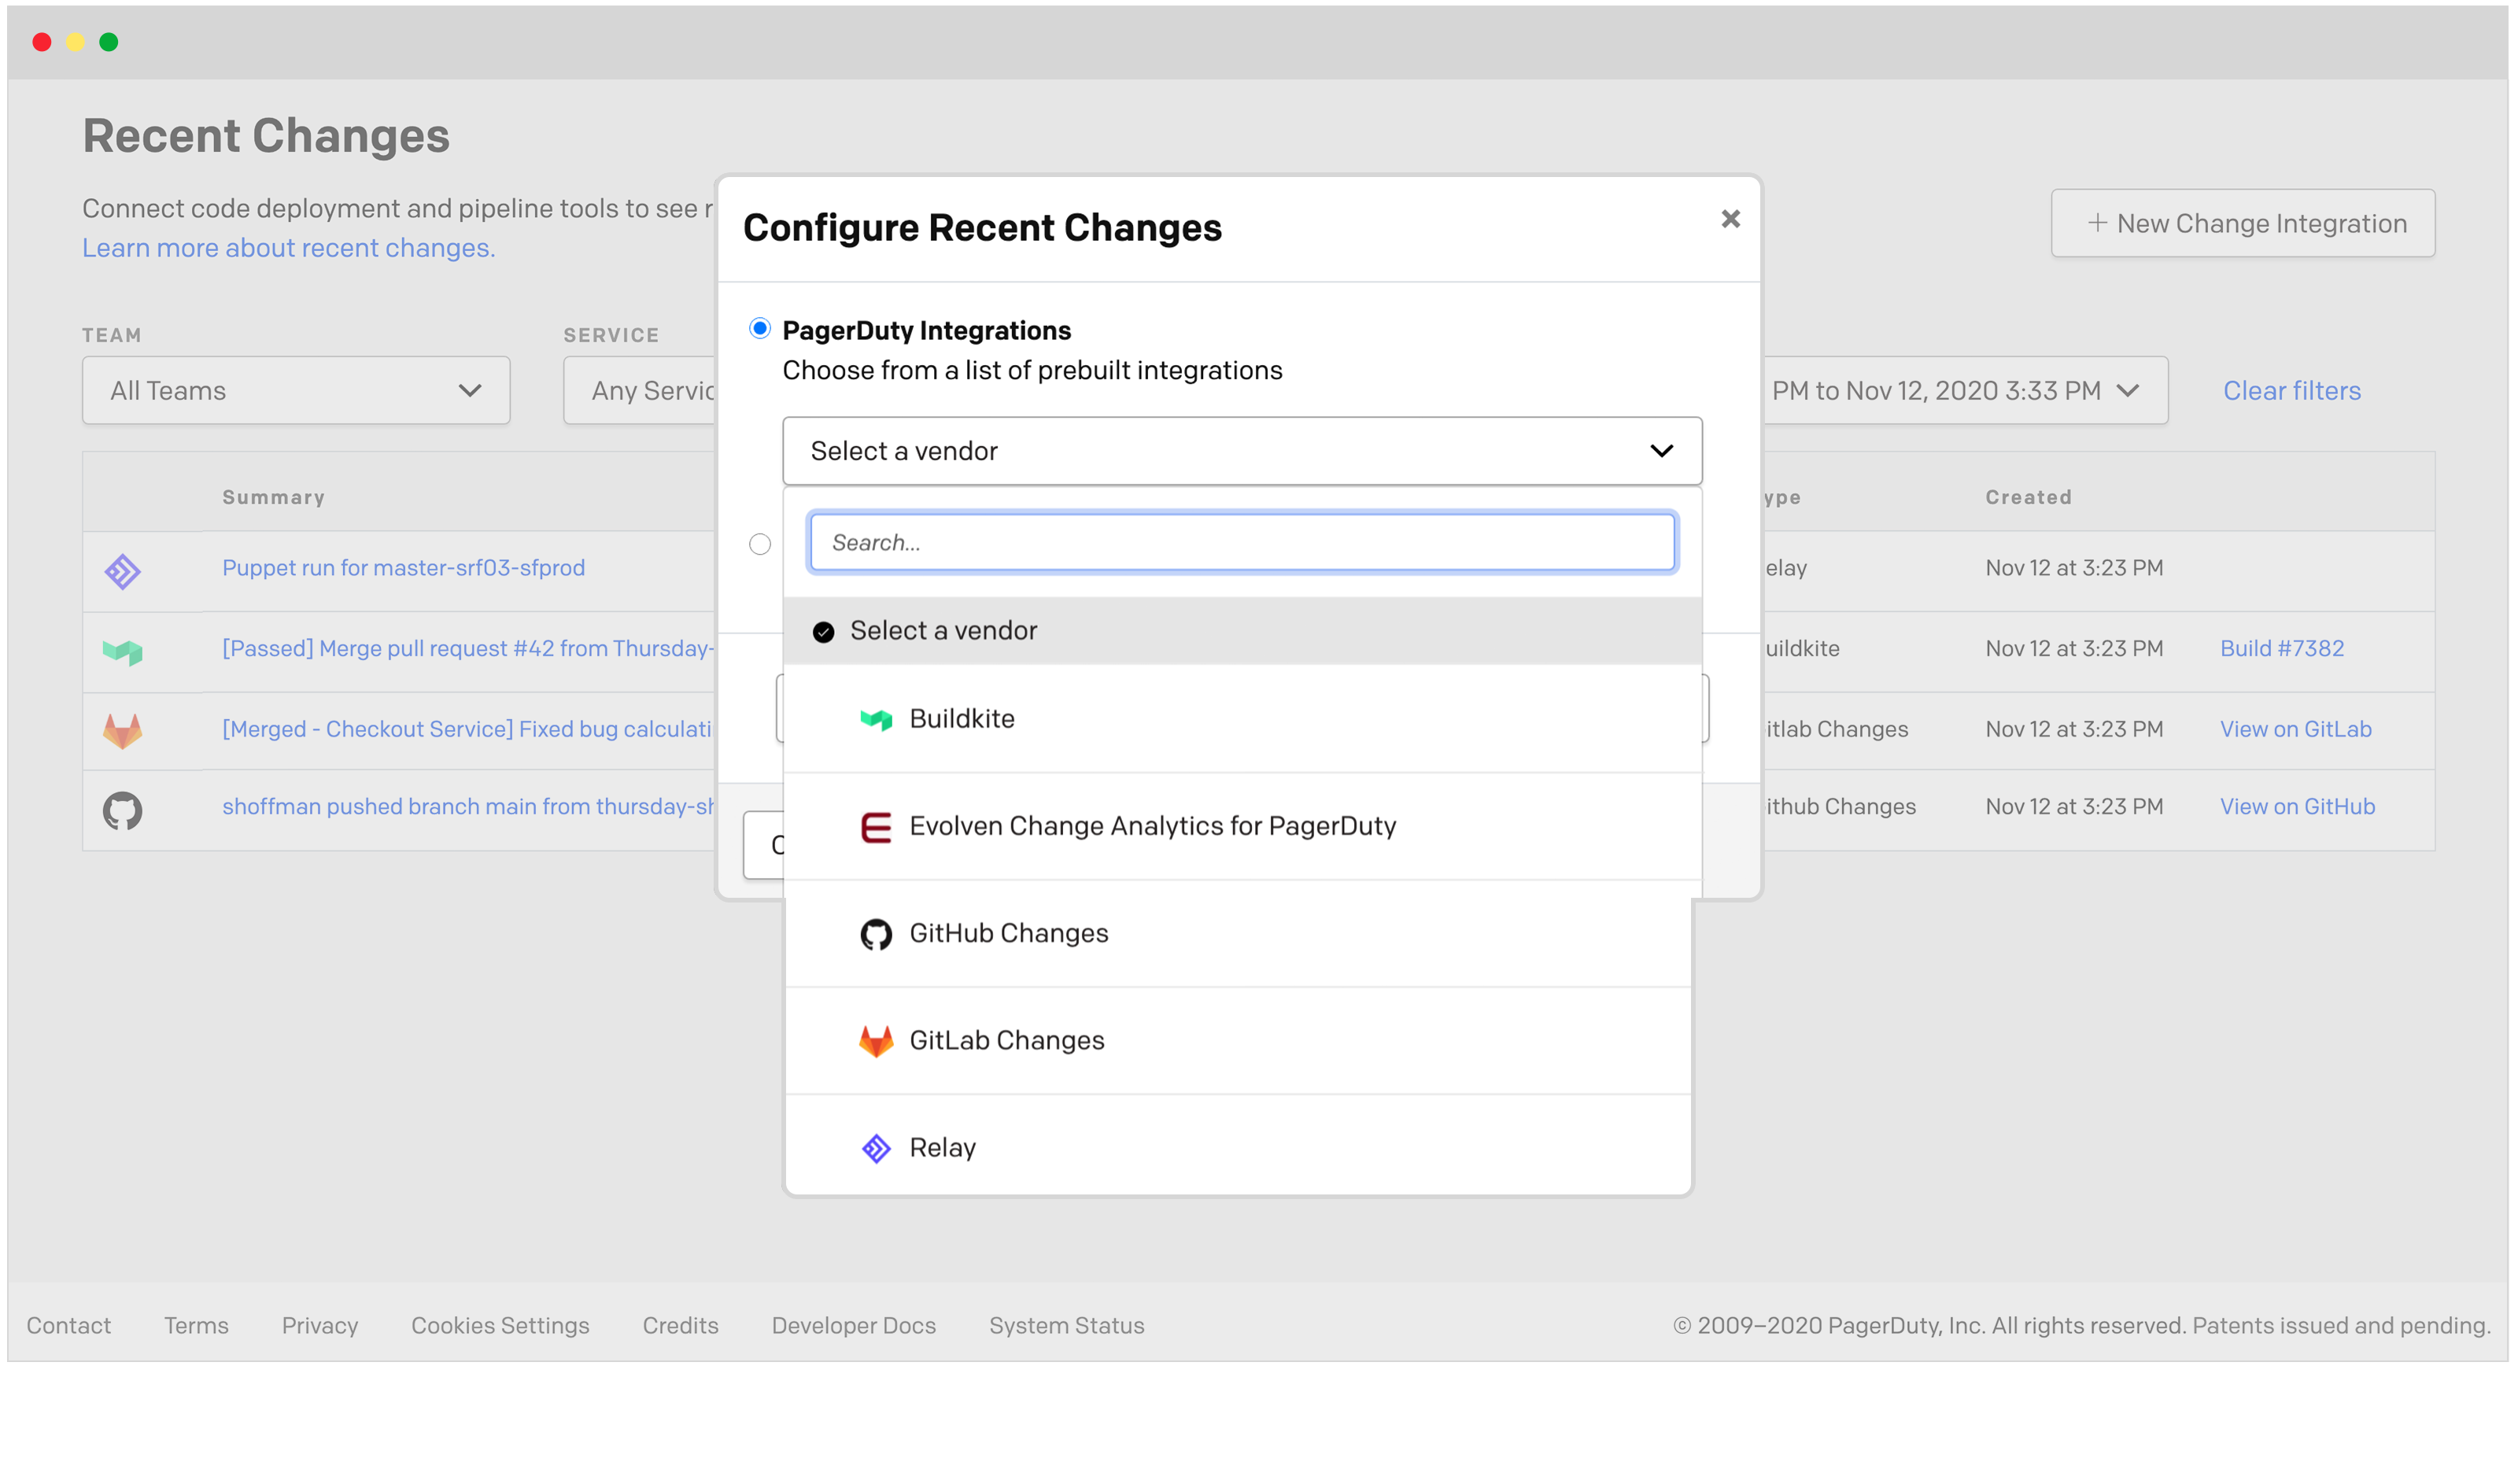This screenshot has width=2518, height=1484.
Task: Click the GitLab fox icon in table row
Action: (122, 731)
